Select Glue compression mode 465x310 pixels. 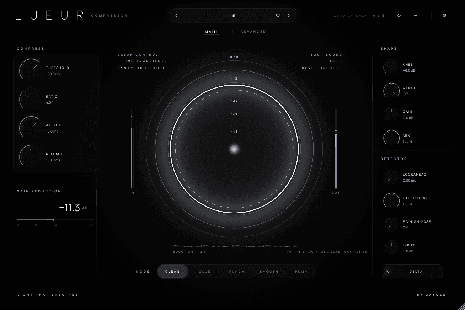[x=205, y=272]
